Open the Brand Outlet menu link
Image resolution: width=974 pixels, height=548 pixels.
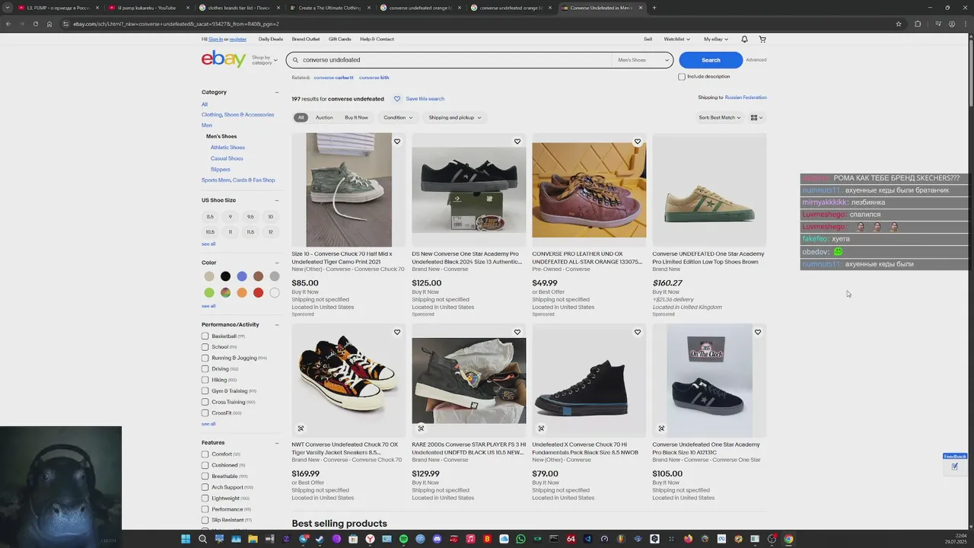(306, 39)
